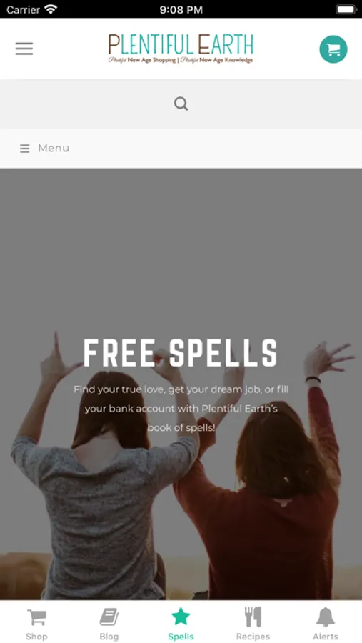Expand the Menu bar
362x643 pixels.
181,148
